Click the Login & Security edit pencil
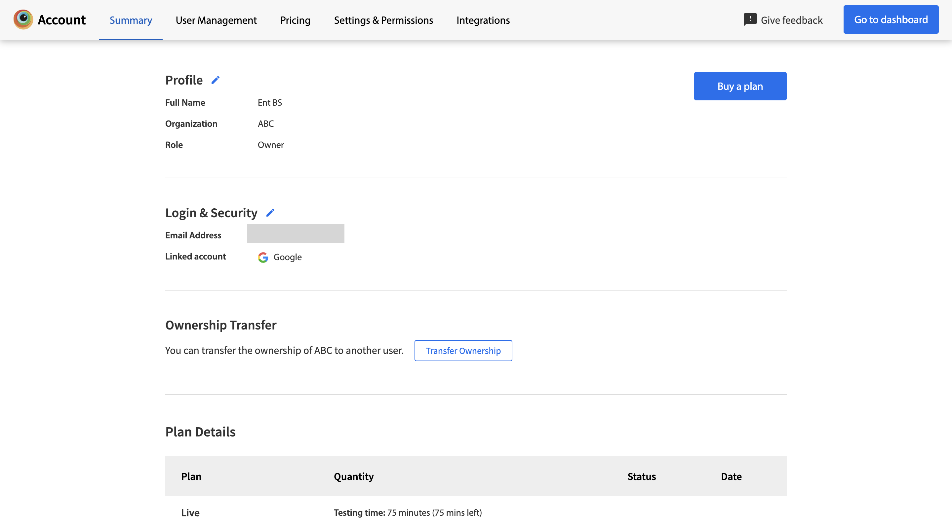Viewport: 952px width, 519px height. point(270,213)
